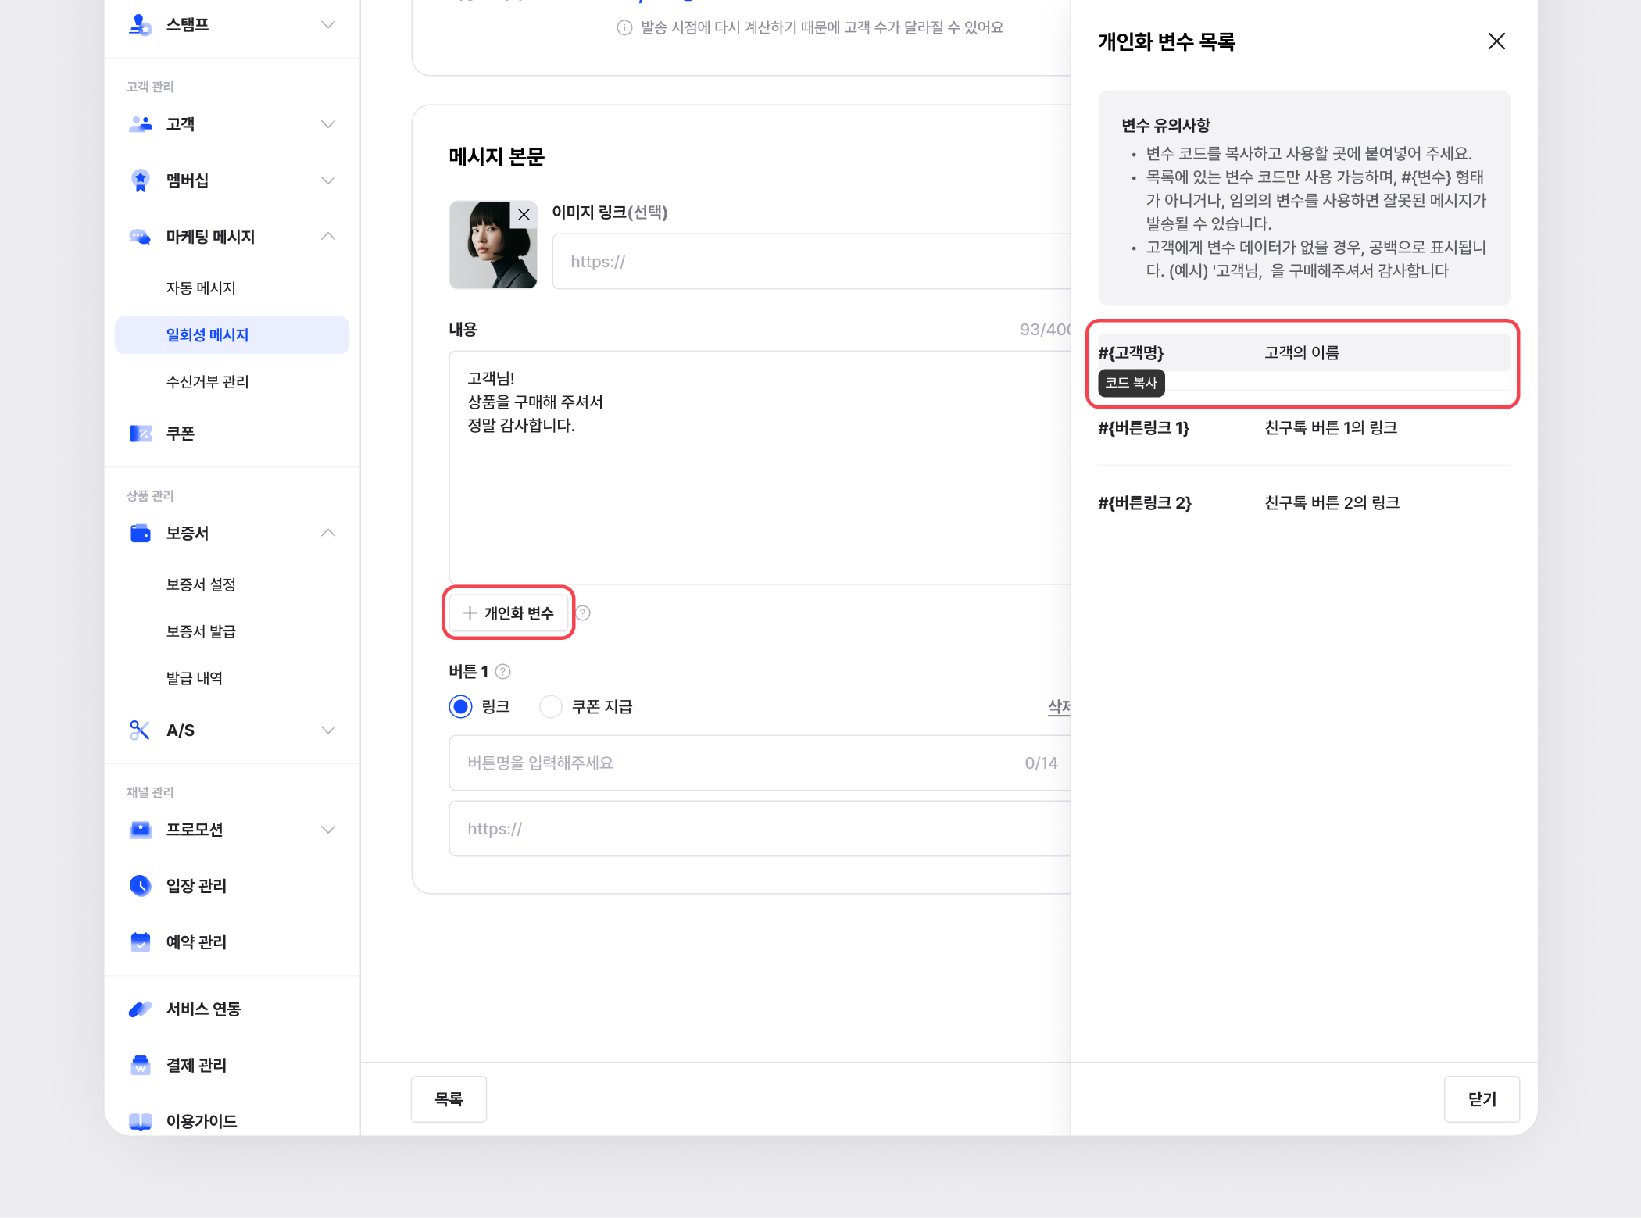This screenshot has height=1218, width=1641.
Task: Click the 닫기 button in panel
Action: coord(1481,1099)
